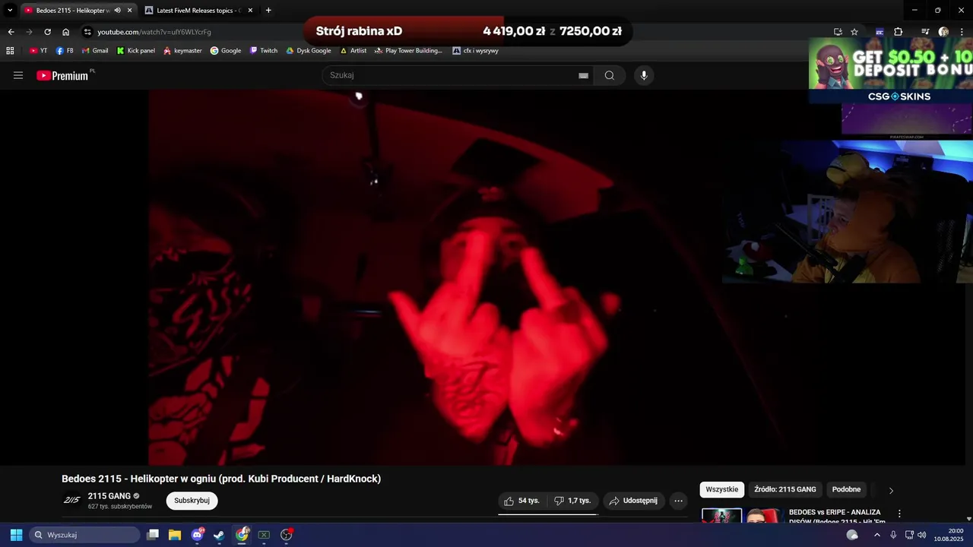This screenshot has width=973, height=547.
Task: Go to YouTube Premium home logo
Action: (x=62, y=75)
